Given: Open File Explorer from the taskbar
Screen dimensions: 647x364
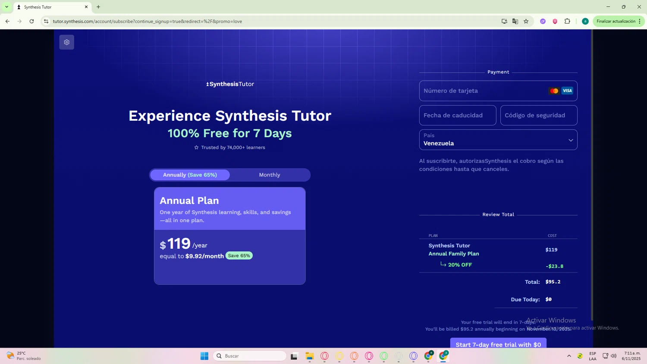Looking at the screenshot, I should [310, 356].
